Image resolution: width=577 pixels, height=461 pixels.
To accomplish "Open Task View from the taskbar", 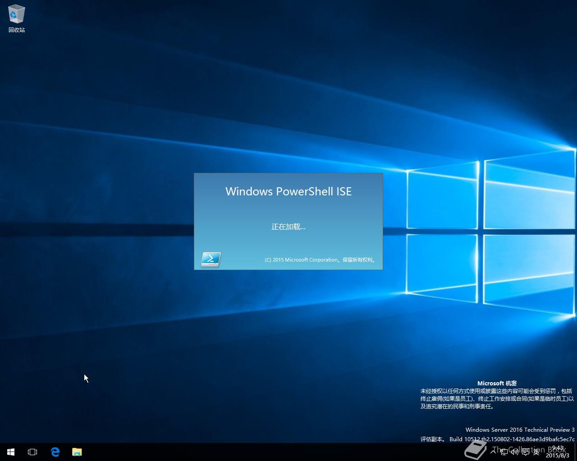I will (32, 452).
